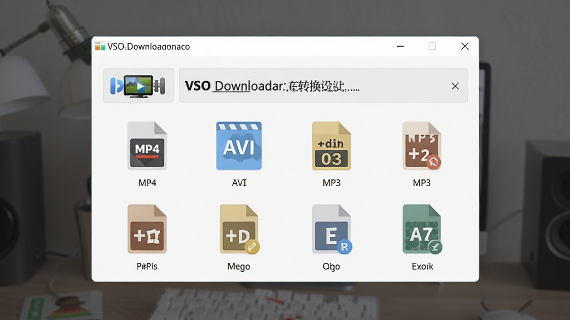The height and width of the screenshot is (320, 570).
Task: Click the app icon in title bar
Action: (x=100, y=46)
